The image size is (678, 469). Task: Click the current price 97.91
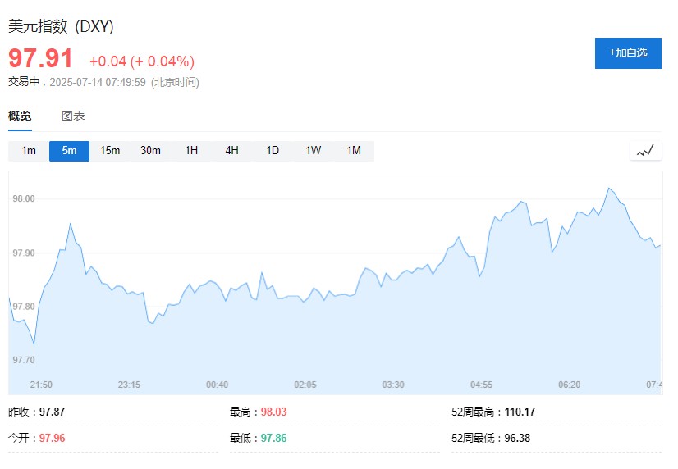(40, 58)
